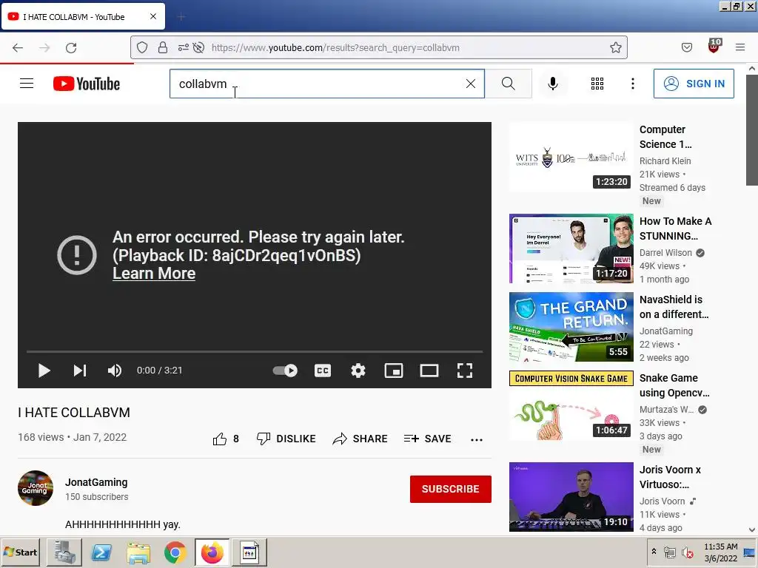Screen dimensions: 758x568
Task: Click the DISLIKE button
Action: coord(286,439)
